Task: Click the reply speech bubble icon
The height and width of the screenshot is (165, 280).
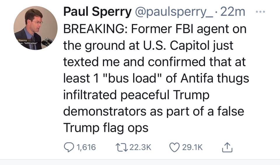Action: 69,147
